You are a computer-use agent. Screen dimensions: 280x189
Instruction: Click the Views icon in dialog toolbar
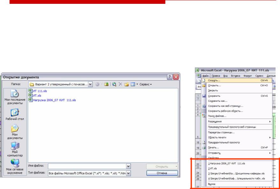point(133,84)
